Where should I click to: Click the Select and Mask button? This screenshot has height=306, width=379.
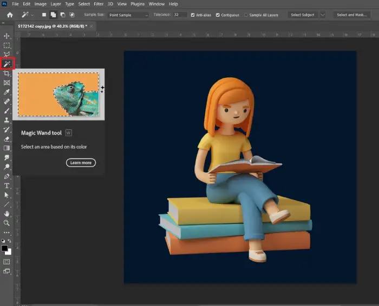(352, 15)
